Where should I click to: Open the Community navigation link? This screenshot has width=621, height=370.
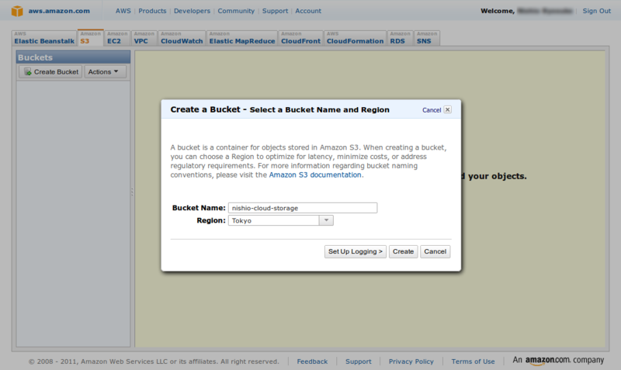pyautogui.click(x=236, y=11)
